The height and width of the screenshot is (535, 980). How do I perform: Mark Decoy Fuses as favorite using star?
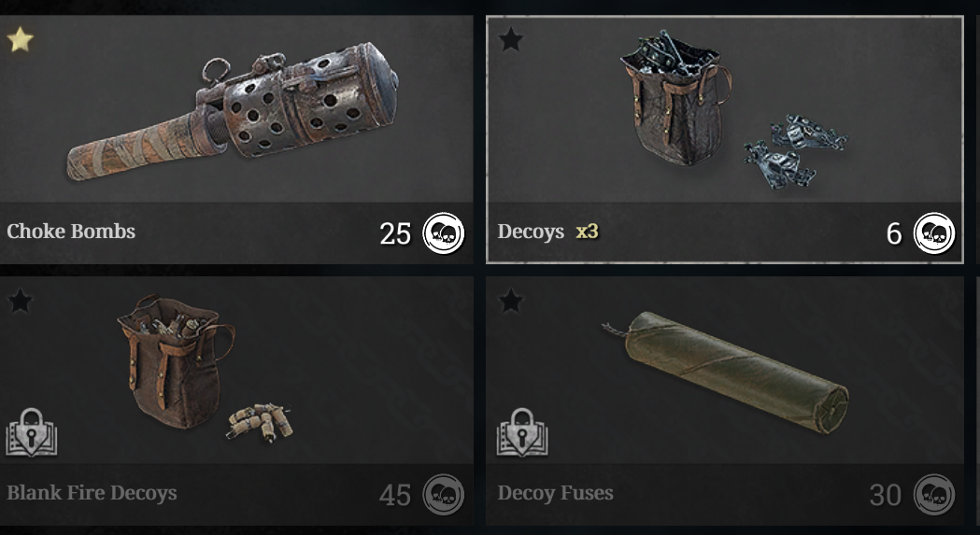click(x=511, y=301)
